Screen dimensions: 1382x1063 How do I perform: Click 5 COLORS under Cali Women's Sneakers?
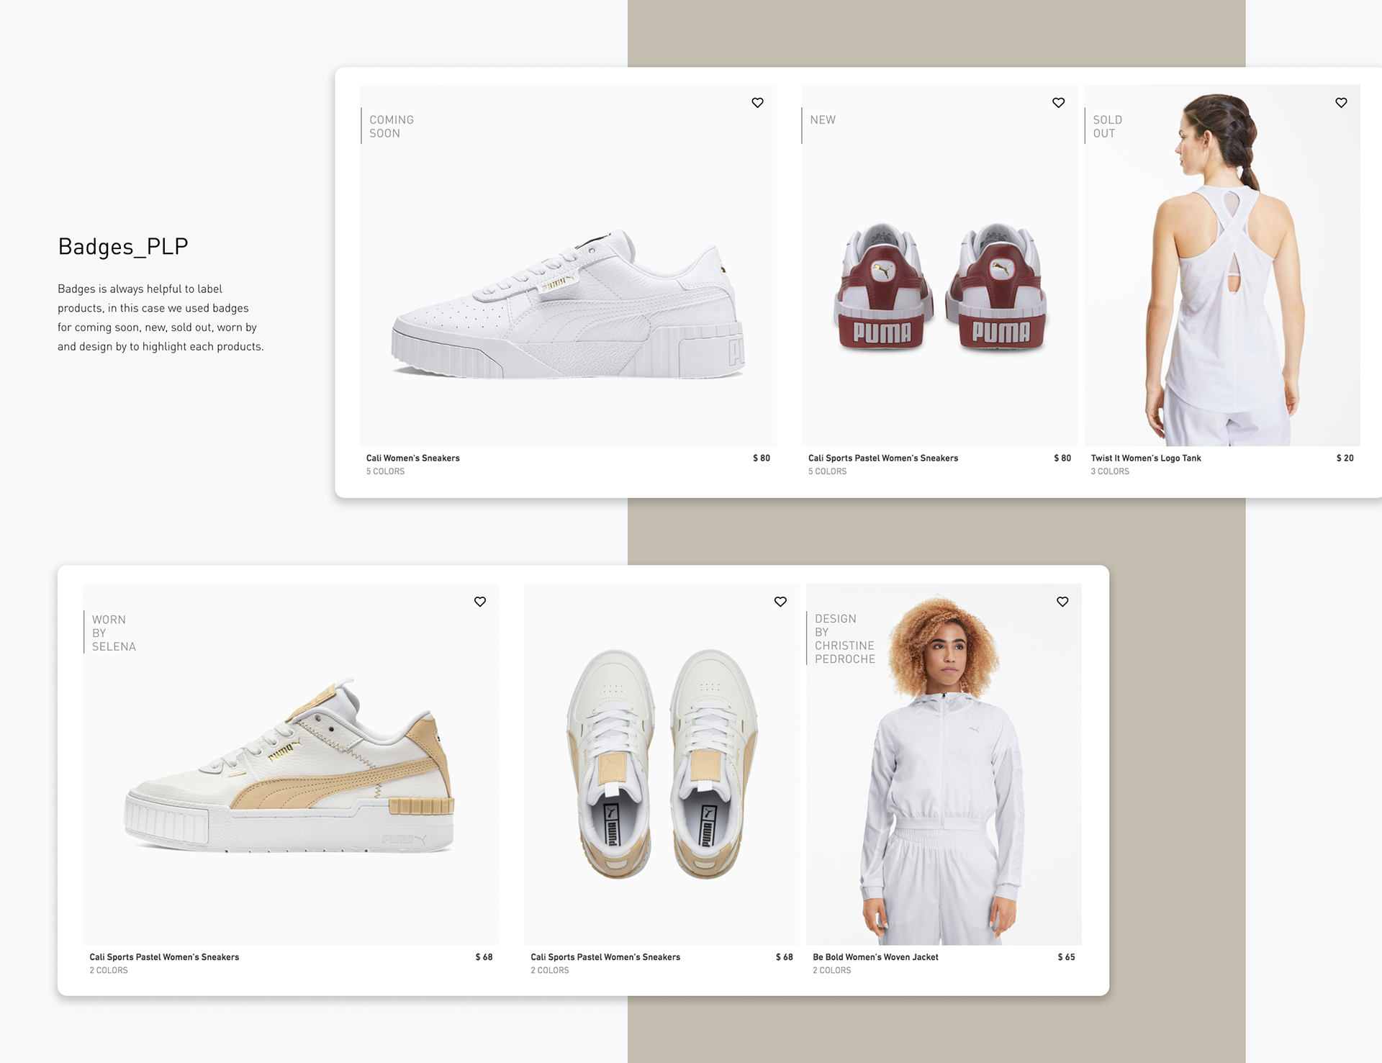click(x=385, y=471)
